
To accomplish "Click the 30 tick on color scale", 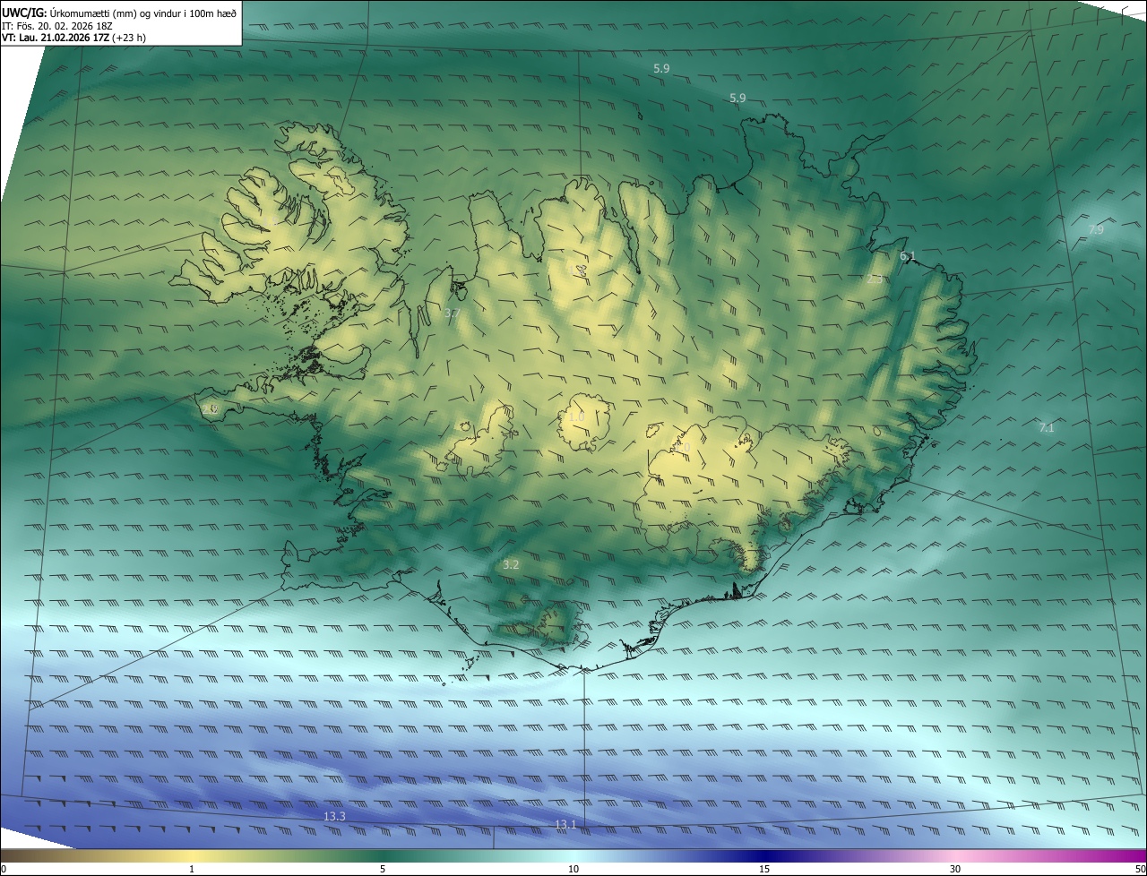I will (955, 869).
